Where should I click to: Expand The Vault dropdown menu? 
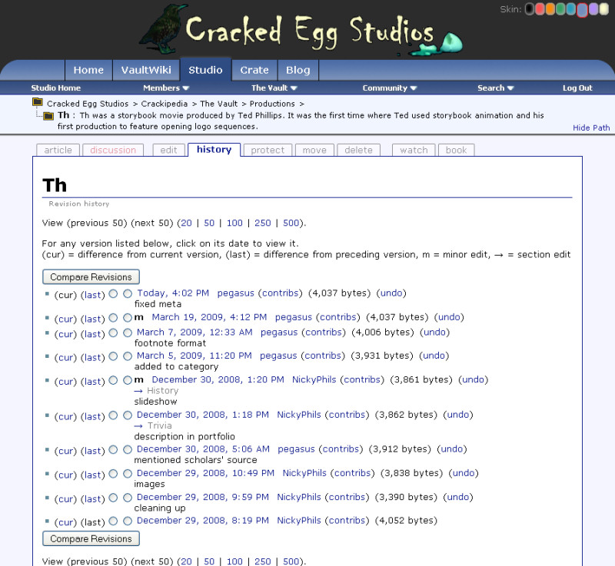274,88
